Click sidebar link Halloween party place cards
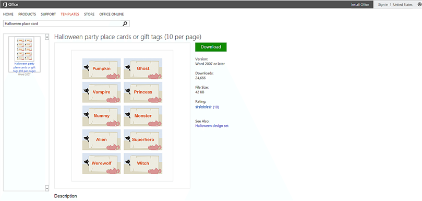 [25, 67]
